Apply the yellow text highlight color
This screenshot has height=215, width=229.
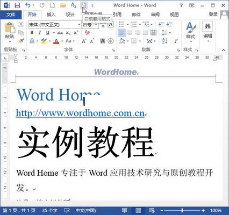pyautogui.click(x=44, y=41)
